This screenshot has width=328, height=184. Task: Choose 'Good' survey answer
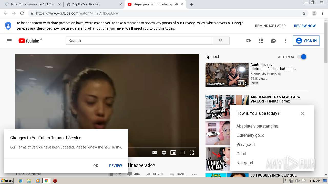[241, 154]
